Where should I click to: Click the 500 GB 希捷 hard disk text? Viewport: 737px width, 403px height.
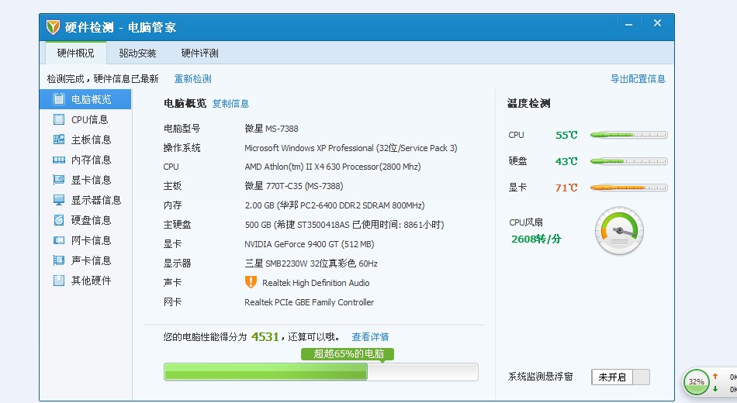tap(344, 225)
